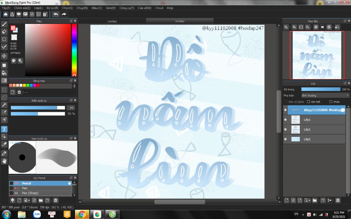Hide the Lớp2 layer
This screenshot has height=219, width=351.
pos(286,139)
